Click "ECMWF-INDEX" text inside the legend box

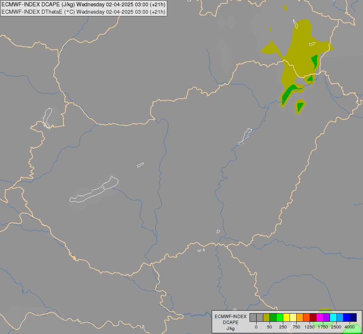[x=231, y=317]
